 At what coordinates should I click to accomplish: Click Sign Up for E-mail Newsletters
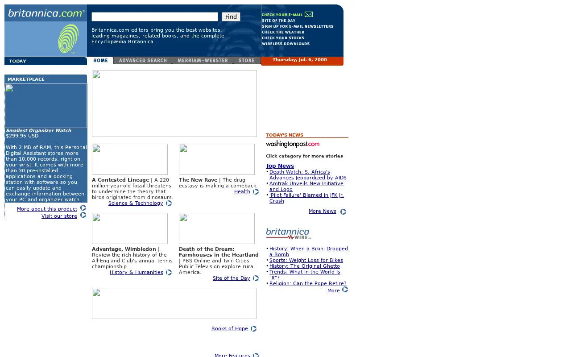pyautogui.click(x=298, y=26)
